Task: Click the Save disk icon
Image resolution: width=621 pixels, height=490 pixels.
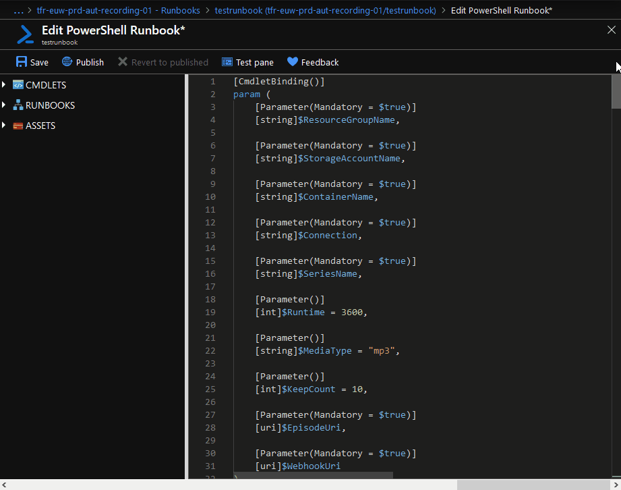Action: click(x=22, y=62)
